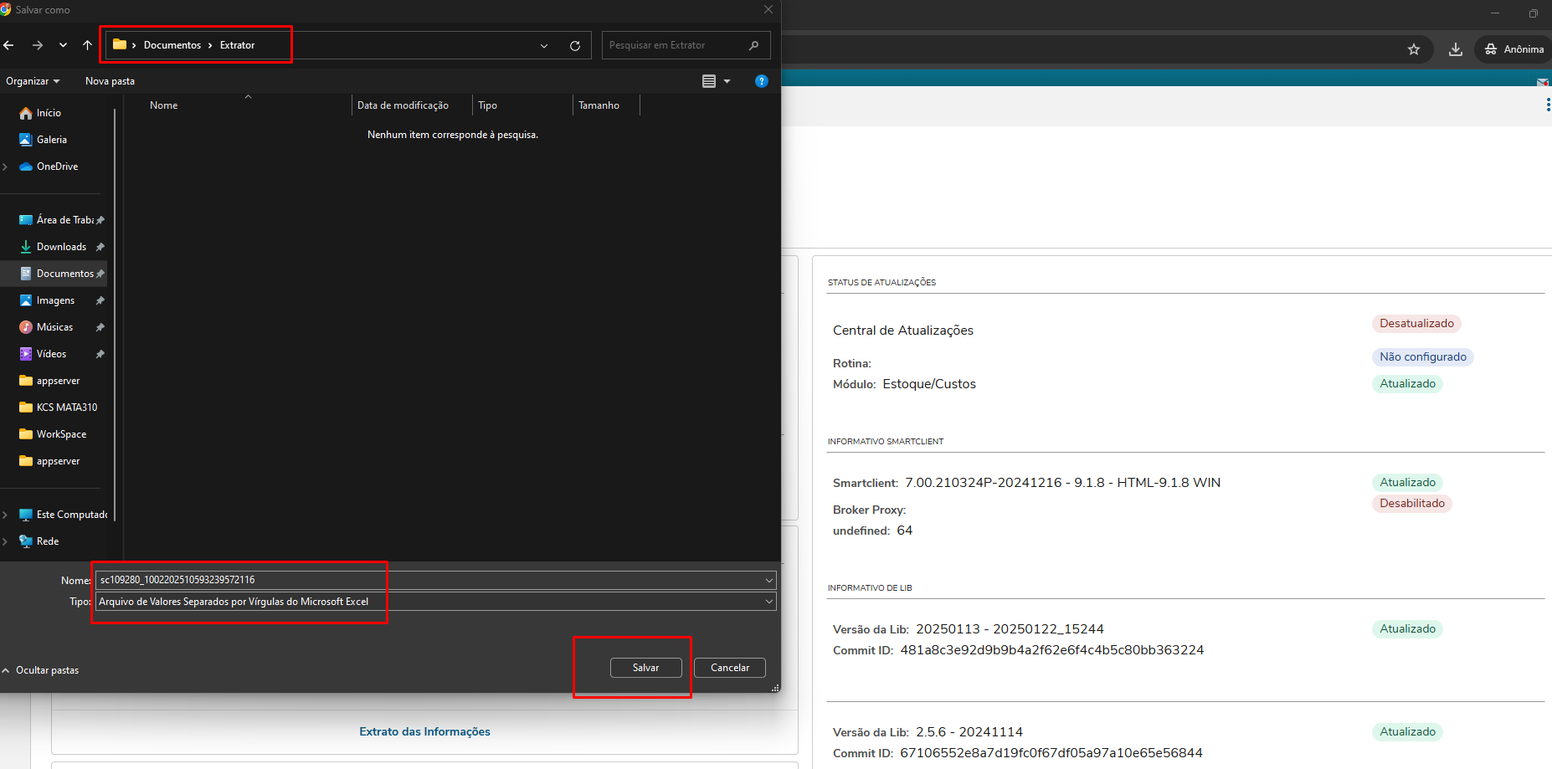Expand the Rede tree node
Image resolution: width=1552 pixels, height=769 pixels.
tap(6, 541)
